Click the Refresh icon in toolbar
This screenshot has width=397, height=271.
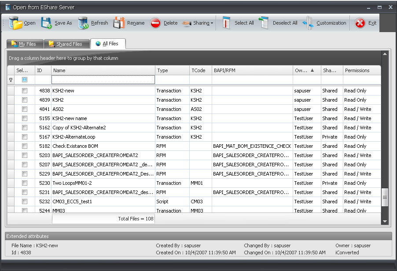tap(83, 23)
